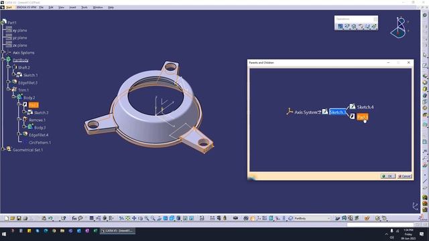Image resolution: width=429 pixels, height=241 pixels.
Task: Open the Window menu
Action: pos(98,7)
